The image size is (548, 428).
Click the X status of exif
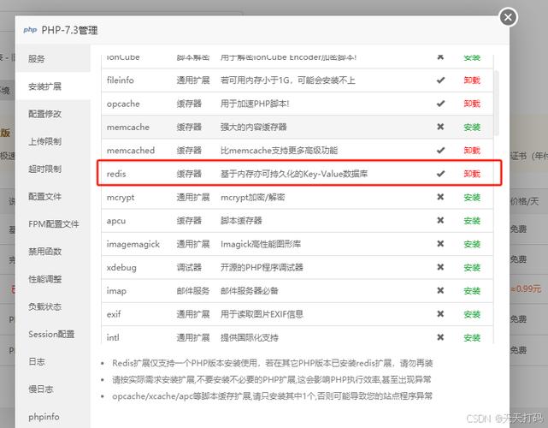click(440, 314)
